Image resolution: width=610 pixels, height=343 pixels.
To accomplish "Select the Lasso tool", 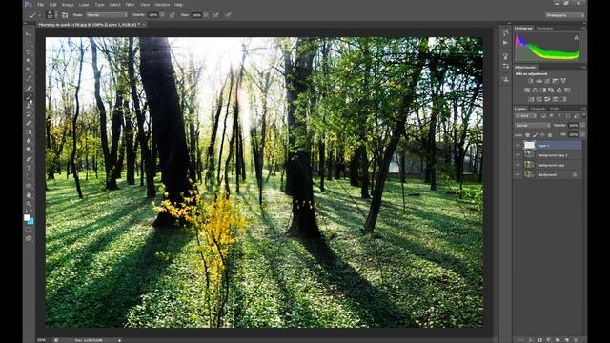I will [29, 52].
